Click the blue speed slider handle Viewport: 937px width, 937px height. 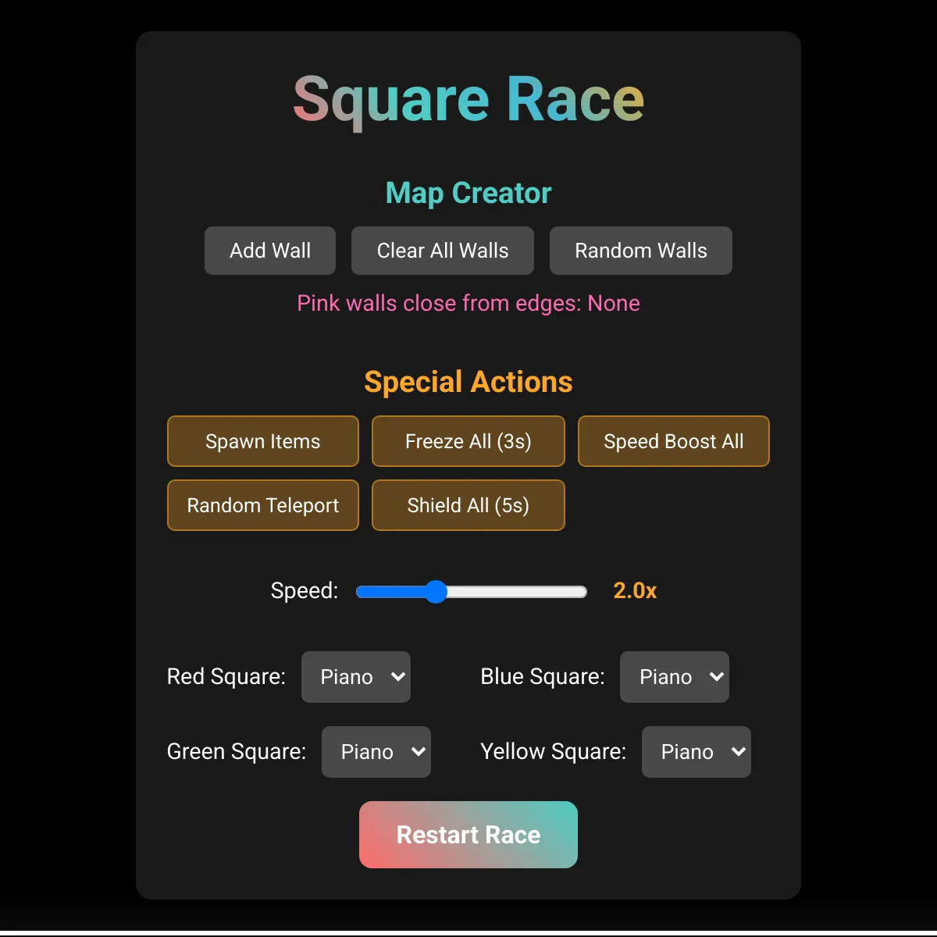pyautogui.click(x=436, y=592)
